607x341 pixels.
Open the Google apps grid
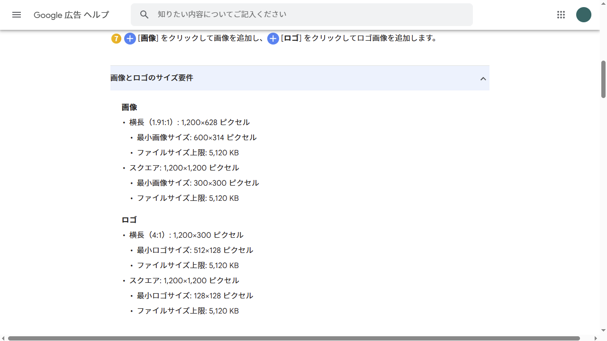click(x=561, y=15)
